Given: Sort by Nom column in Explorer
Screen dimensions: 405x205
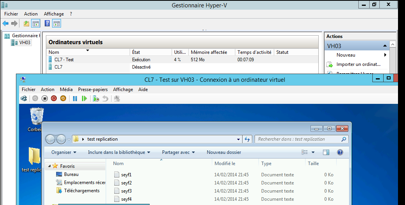Looking at the screenshot, I should 161,163.
